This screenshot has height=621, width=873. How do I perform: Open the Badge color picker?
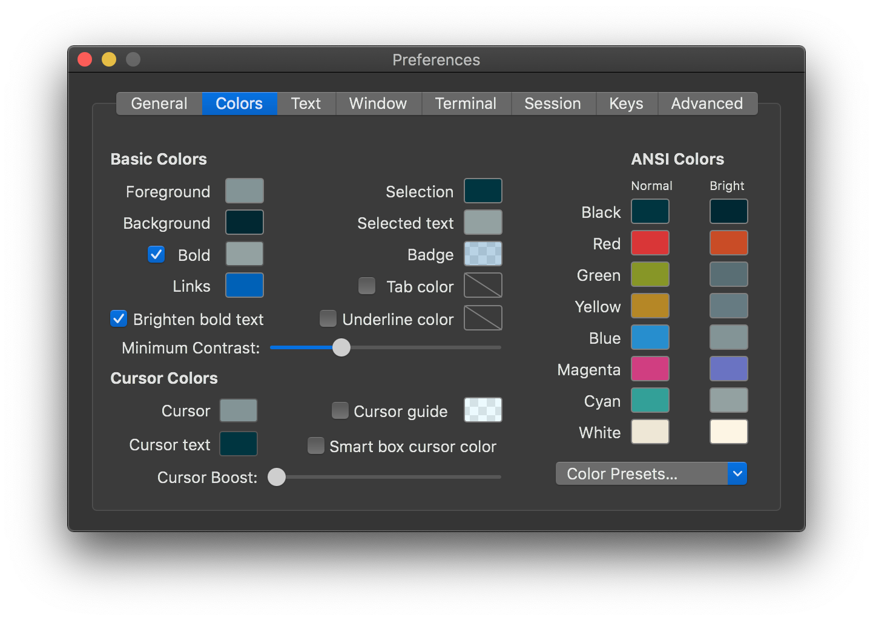[483, 254]
